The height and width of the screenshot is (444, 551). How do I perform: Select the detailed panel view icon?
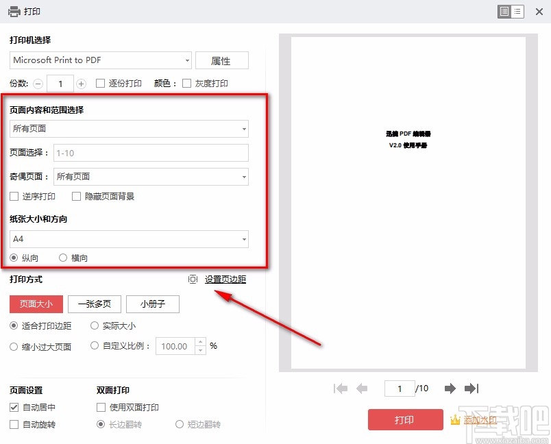pyautogui.click(x=505, y=12)
